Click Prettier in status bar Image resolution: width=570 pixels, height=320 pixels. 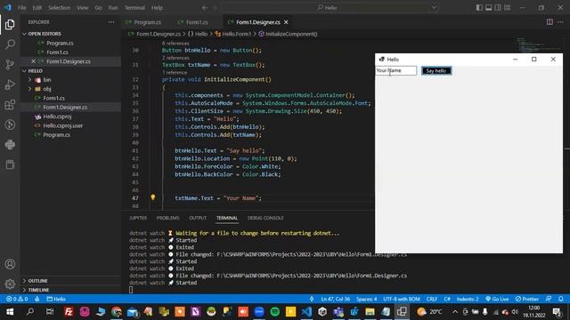526,299
